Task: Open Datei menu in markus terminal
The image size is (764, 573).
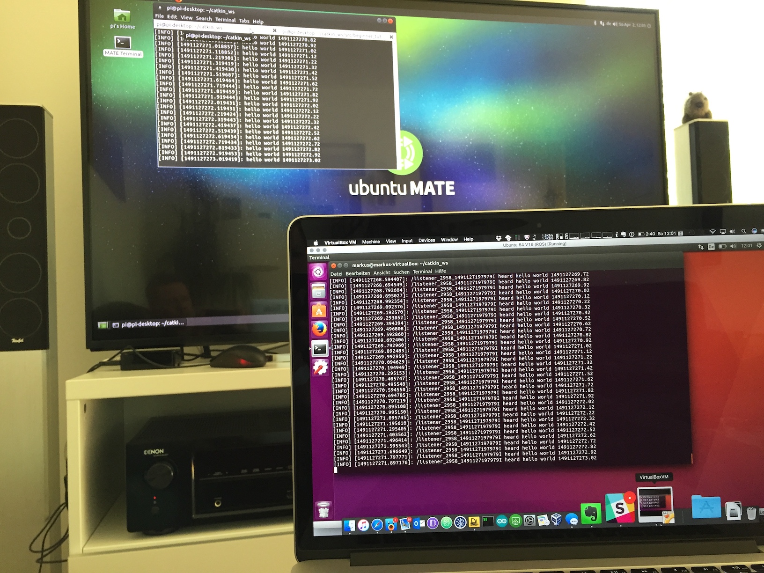Action: [336, 274]
